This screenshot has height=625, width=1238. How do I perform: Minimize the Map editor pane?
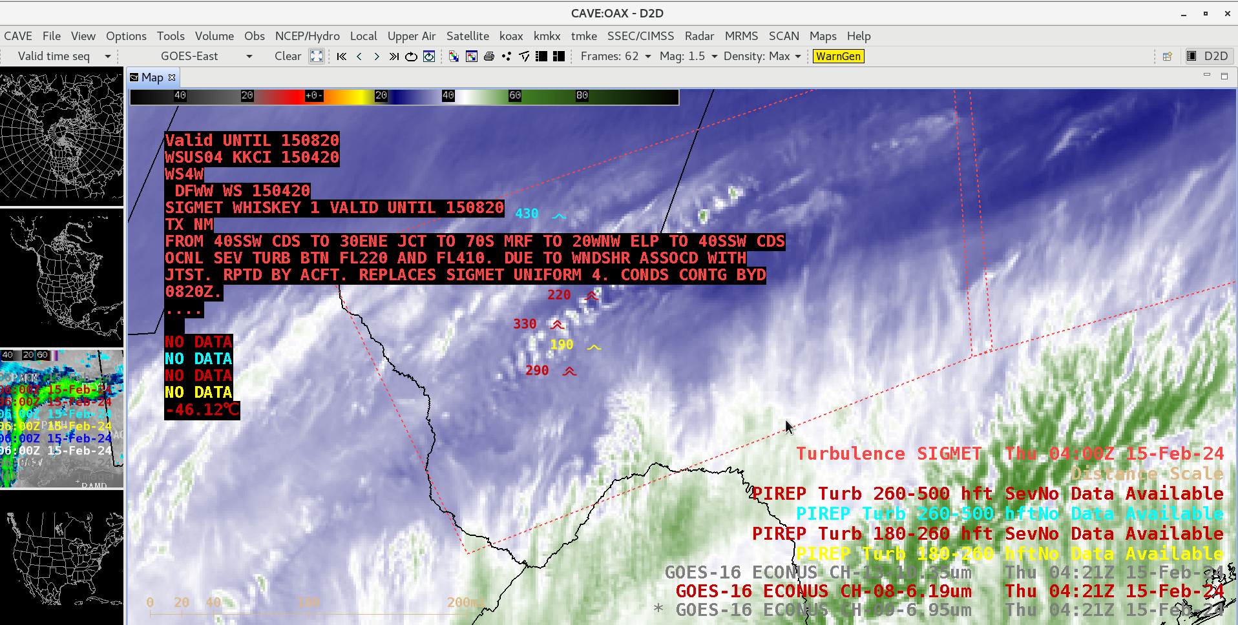tap(1206, 76)
